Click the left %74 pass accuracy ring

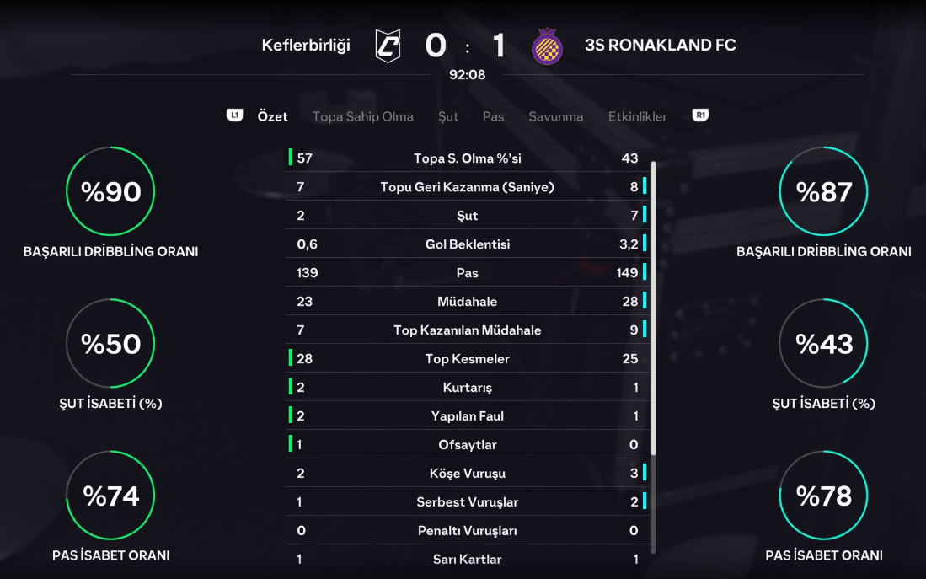(x=110, y=496)
